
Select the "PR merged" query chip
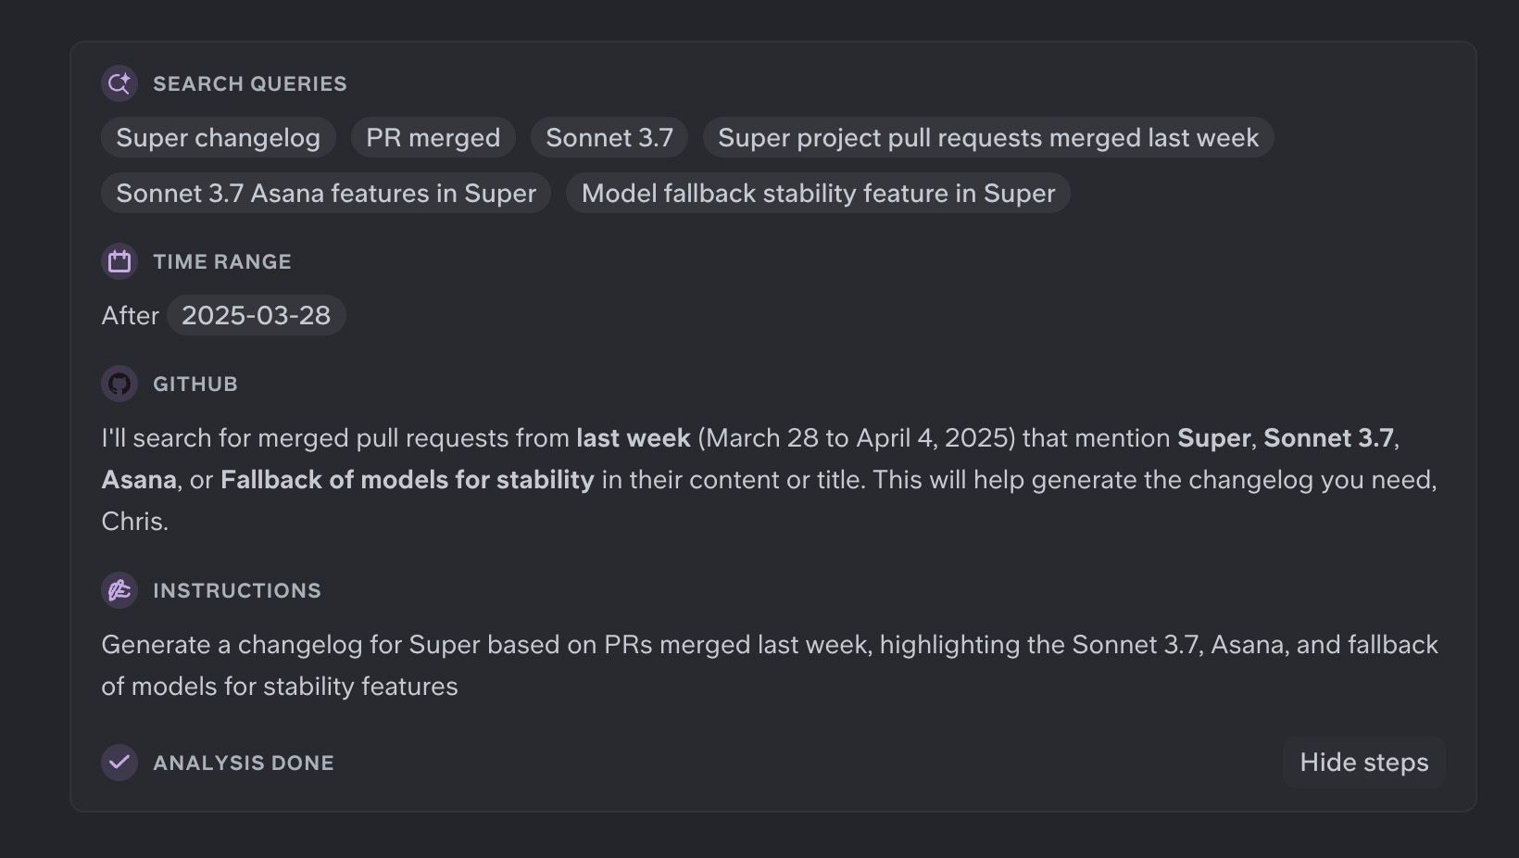tap(433, 138)
